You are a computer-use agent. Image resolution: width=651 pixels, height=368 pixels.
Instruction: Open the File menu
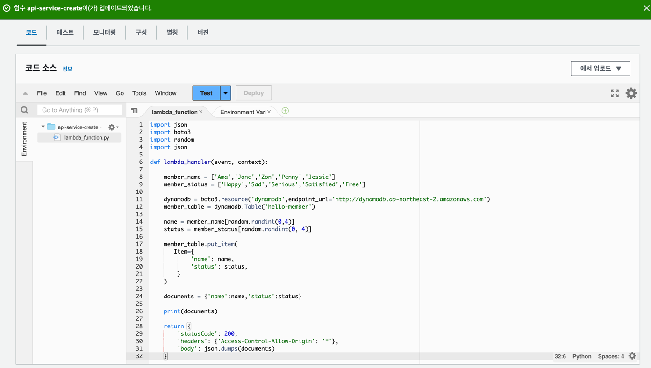[42, 93]
